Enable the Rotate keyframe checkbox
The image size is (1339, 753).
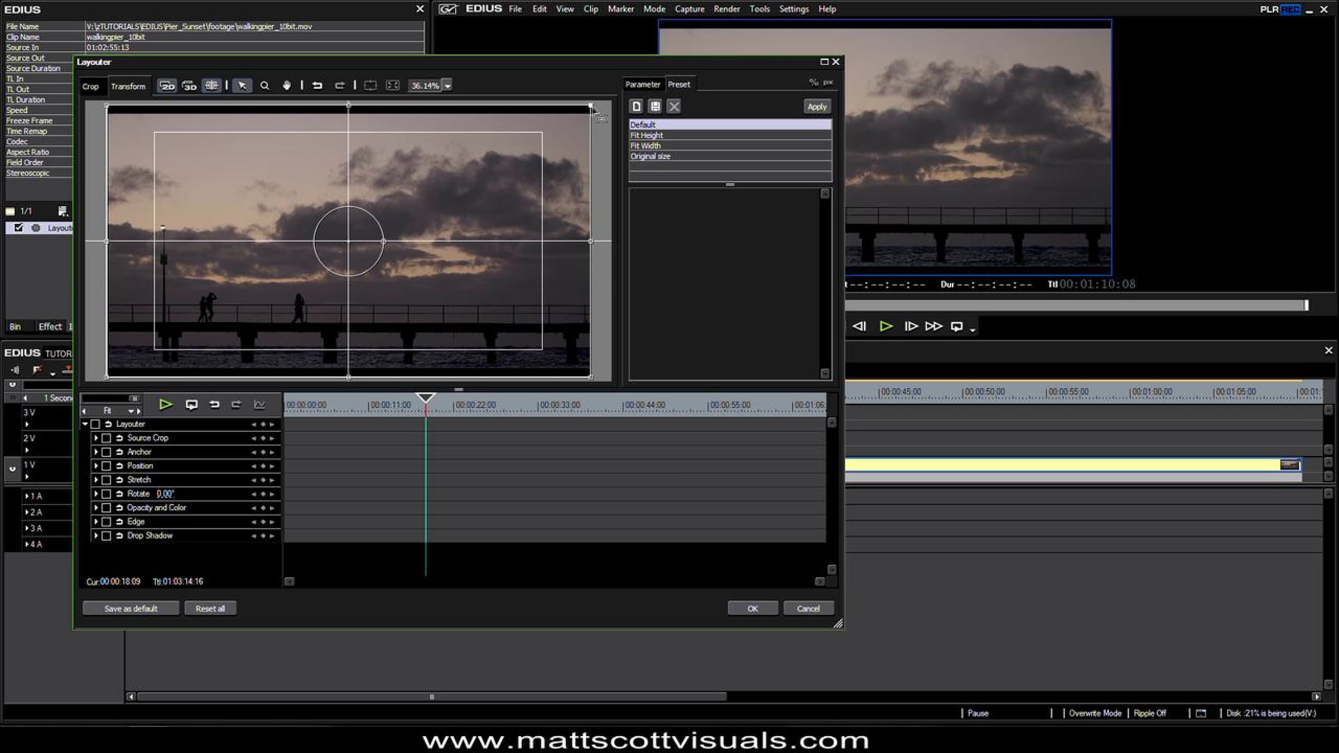click(107, 494)
